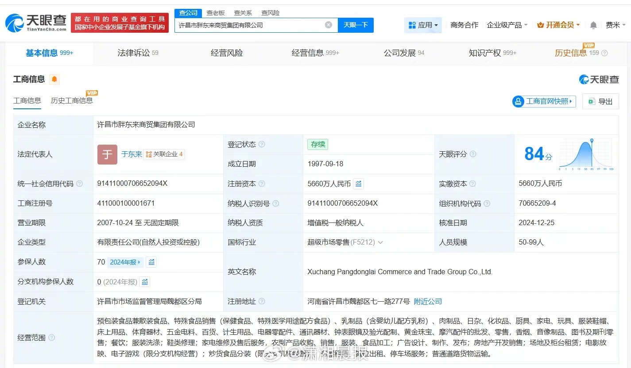Open trend chart icon beside 参保人数
Viewport: 631px width, 368px height.
click(x=151, y=262)
